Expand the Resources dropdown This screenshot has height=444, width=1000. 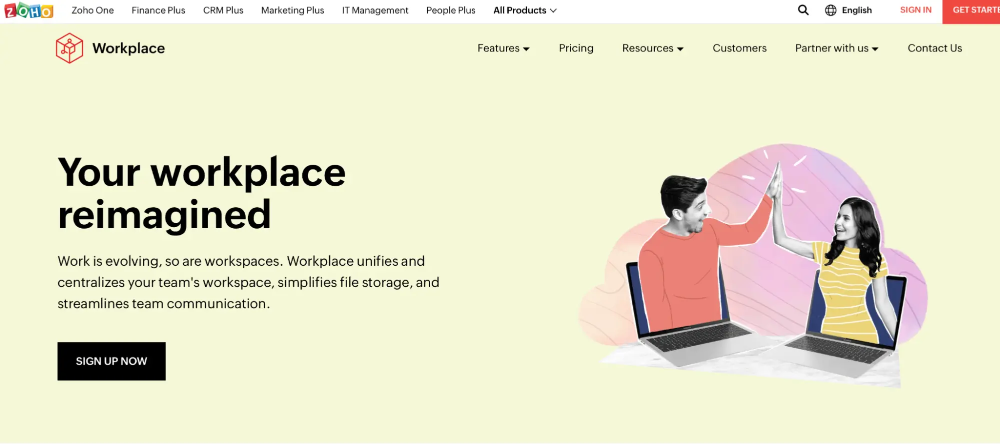(652, 48)
